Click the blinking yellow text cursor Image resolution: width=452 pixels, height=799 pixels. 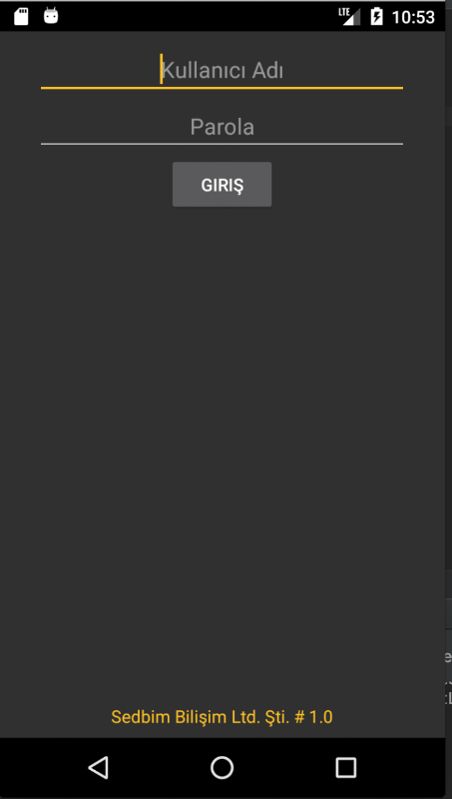pyautogui.click(x=161, y=69)
